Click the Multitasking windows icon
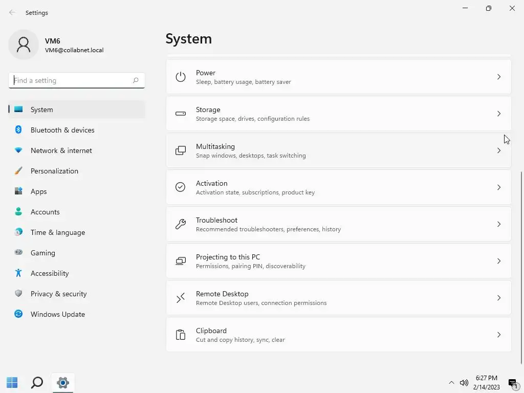This screenshot has height=393, width=524. [180, 150]
